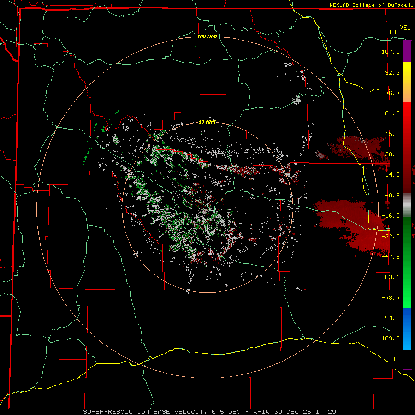Click the -63.1 velocity legend value

coord(391,277)
